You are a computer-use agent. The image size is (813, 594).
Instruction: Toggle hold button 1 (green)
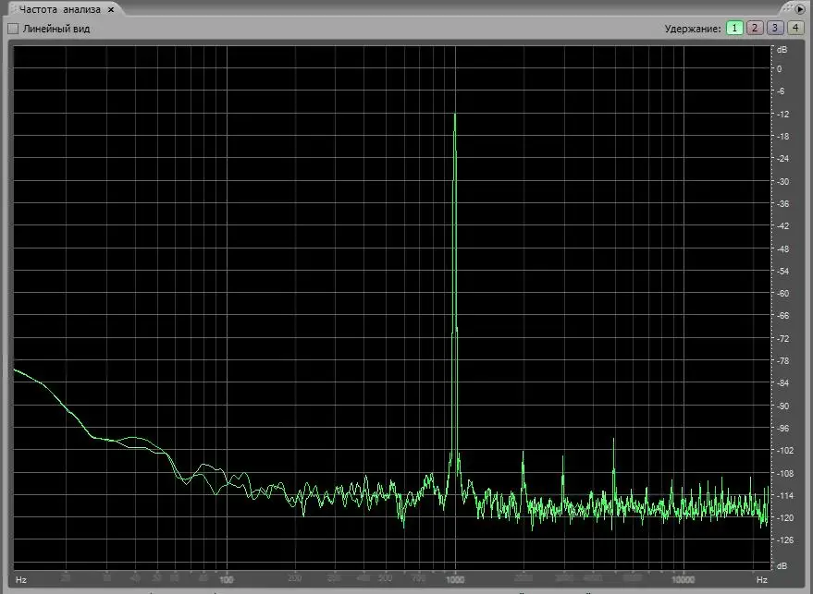click(x=734, y=28)
